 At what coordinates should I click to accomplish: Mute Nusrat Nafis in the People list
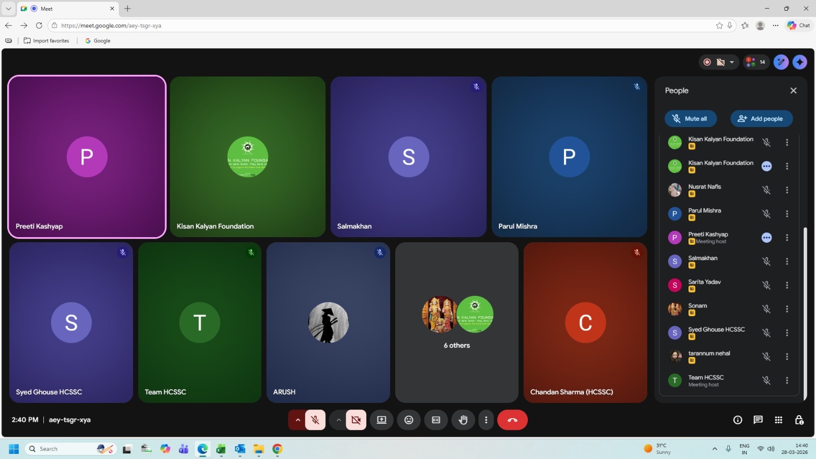pyautogui.click(x=766, y=190)
